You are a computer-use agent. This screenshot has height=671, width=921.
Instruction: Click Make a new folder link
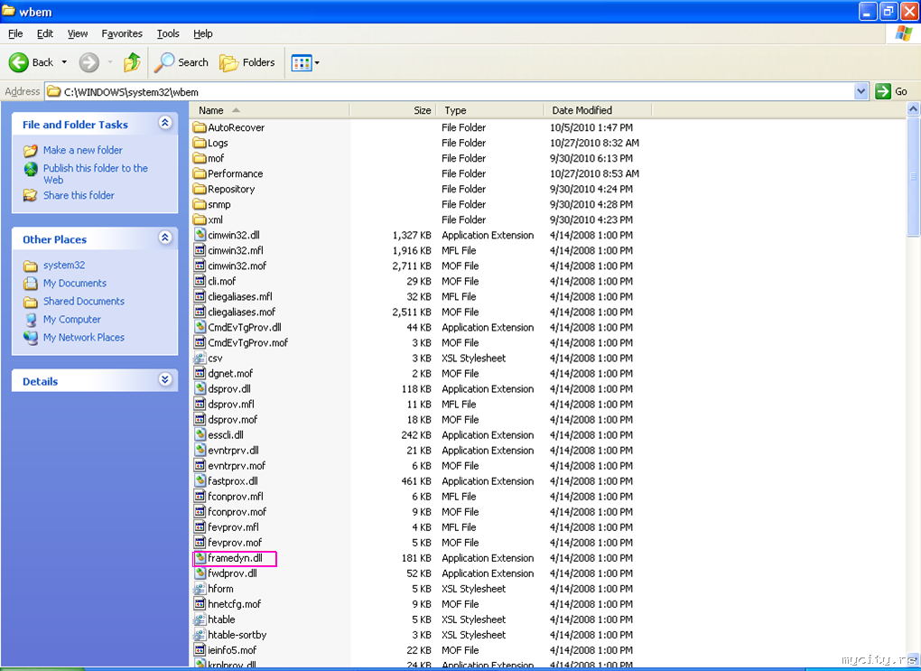[x=82, y=150]
